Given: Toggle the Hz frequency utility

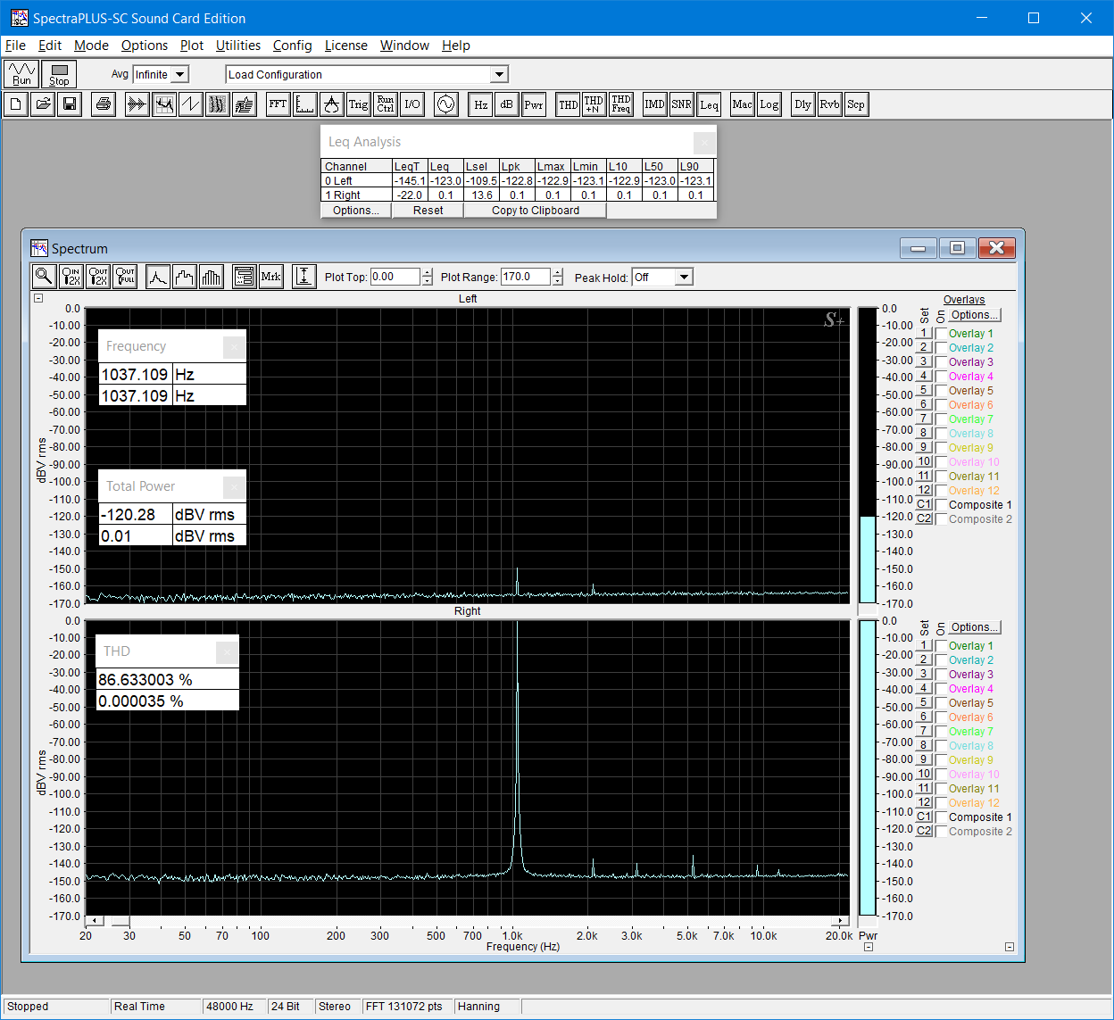Looking at the screenshot, I should pyautogui.click(x=480, y=104).
